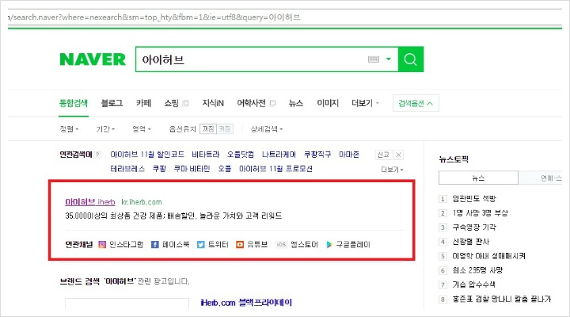Select the 연예·스 tab in 뉴스토픽
570x317 pixels.
click(541, 178)
